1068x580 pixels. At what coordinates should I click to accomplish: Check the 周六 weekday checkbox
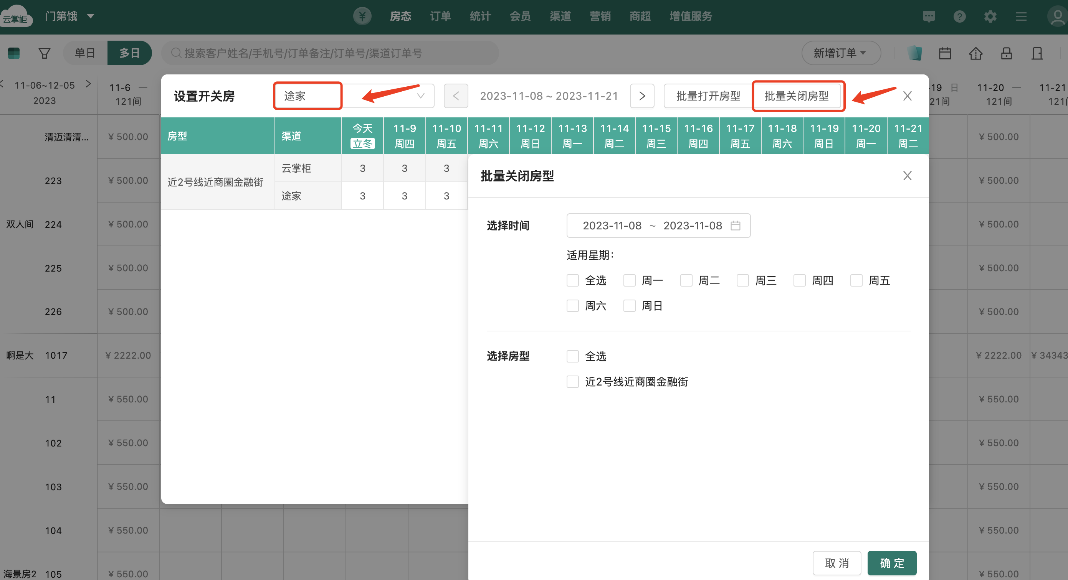(x=572, y=306)
